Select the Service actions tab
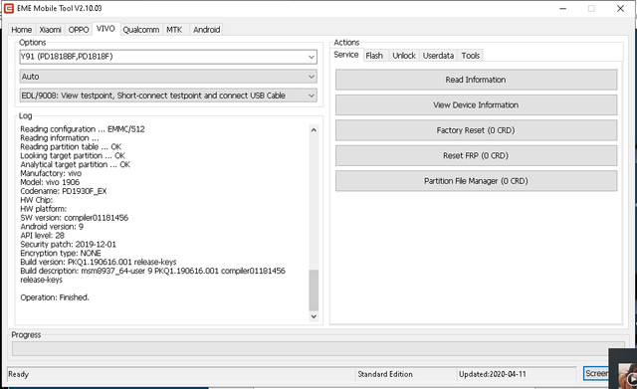 346,55
